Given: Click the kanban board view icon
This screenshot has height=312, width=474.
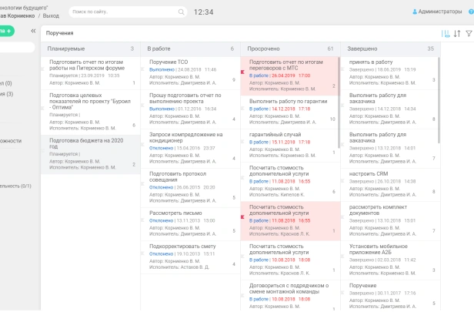Looking at the screenshot, I should point(445,34).
